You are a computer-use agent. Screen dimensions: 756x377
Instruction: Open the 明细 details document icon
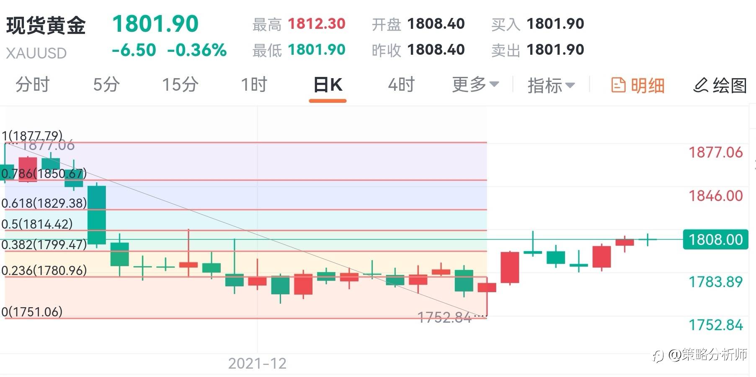tap(618, 85)
